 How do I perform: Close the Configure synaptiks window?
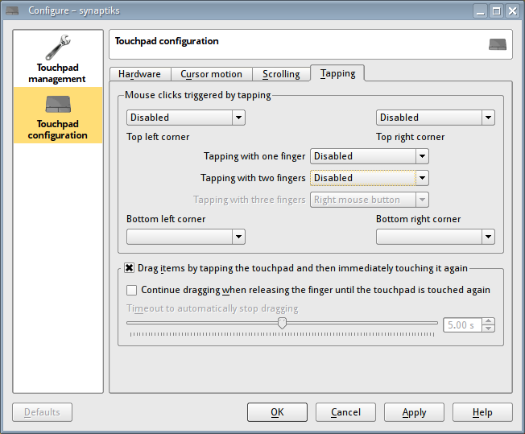coord(513,11)
